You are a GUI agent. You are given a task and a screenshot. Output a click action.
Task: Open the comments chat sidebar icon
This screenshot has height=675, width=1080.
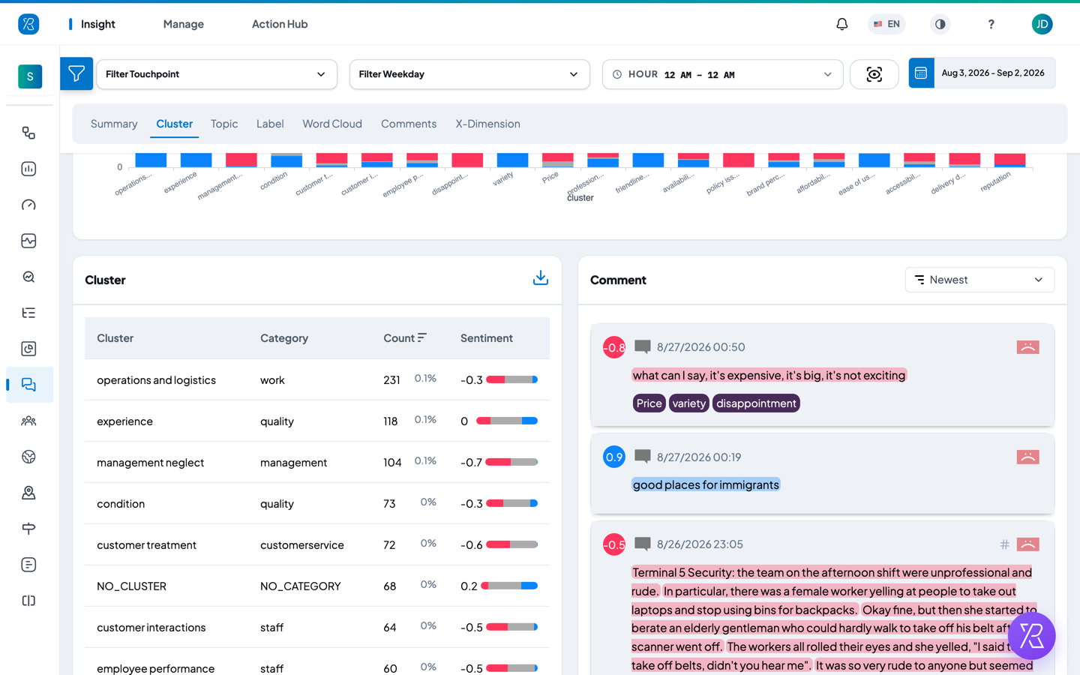pos(28,385)
